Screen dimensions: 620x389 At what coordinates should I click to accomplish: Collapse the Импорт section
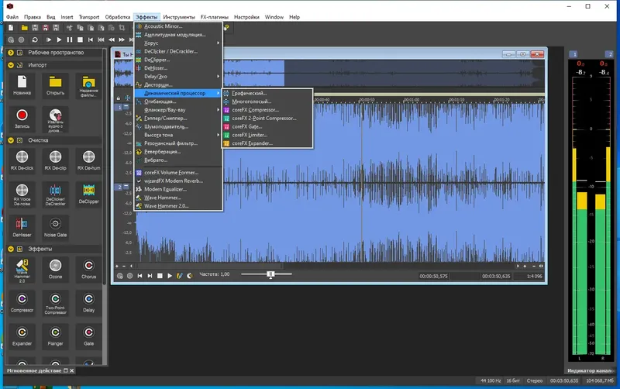pyautogui.click(x=11, y=65)
